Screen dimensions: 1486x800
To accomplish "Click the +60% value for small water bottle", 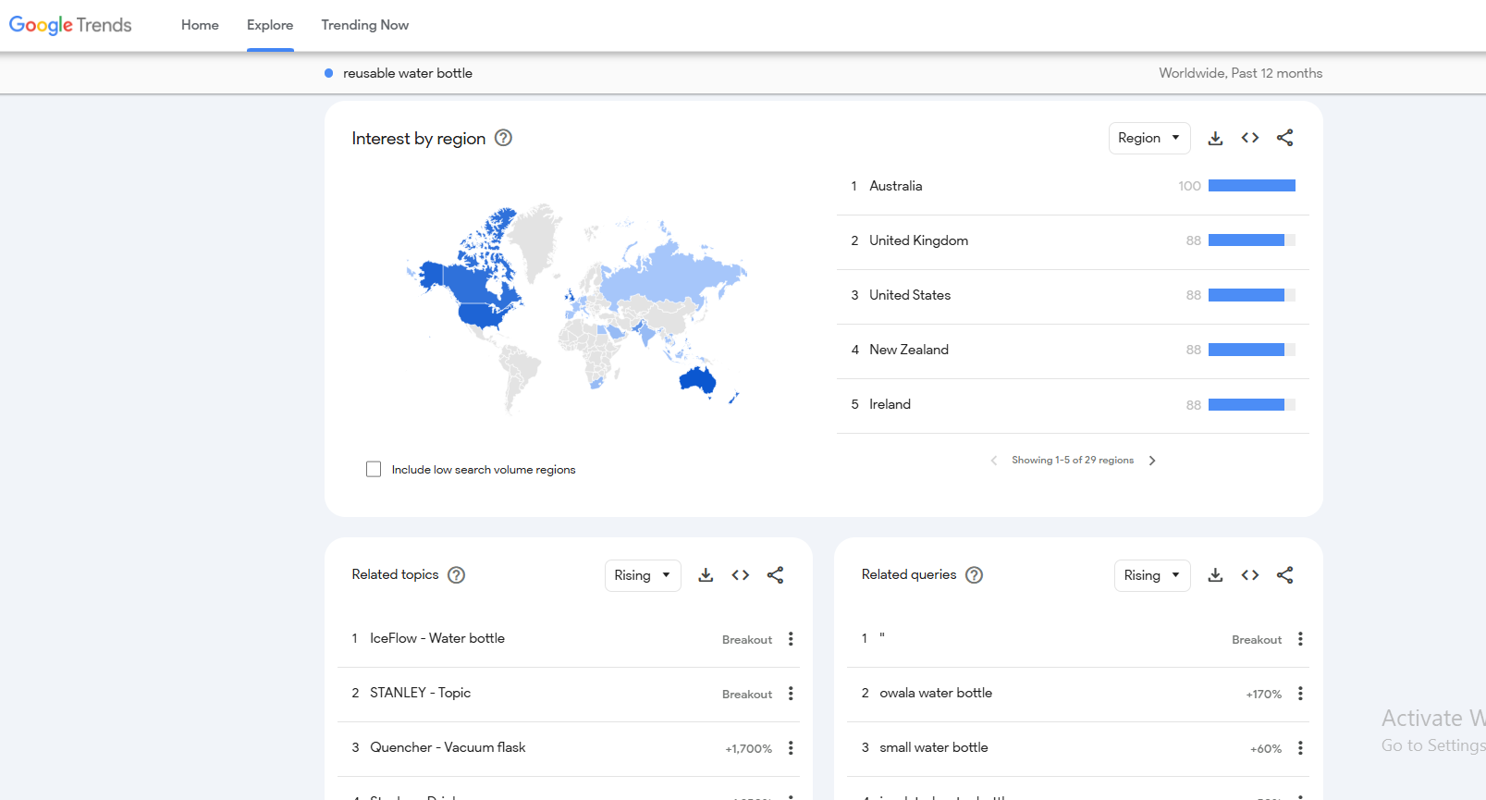I will [1266, 749].
